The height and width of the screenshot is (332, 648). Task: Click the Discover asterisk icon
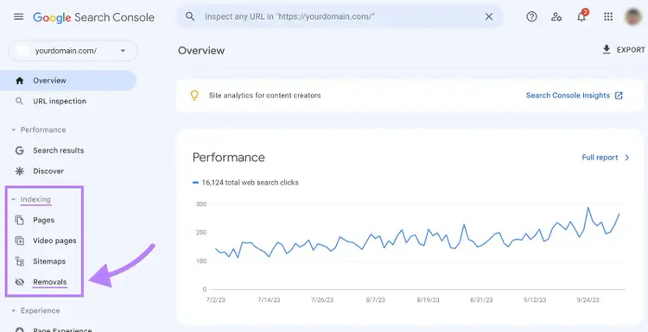coord(19,171)
